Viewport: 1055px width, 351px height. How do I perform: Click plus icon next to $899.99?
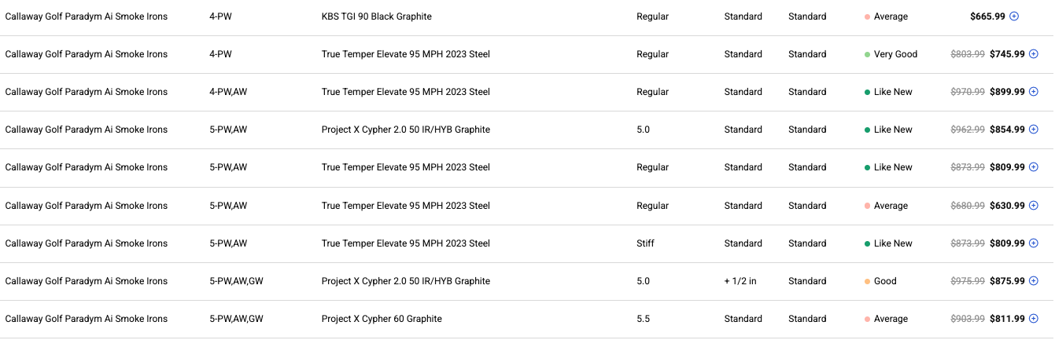pos(1034,92)
